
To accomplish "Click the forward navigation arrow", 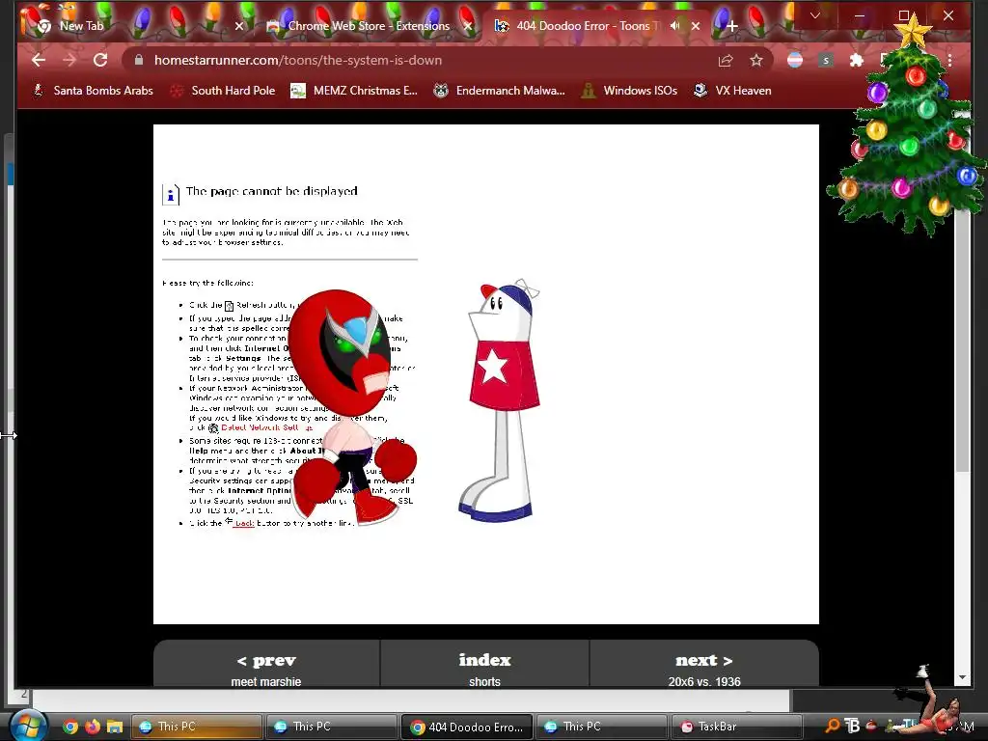I will tap(69, 61).
